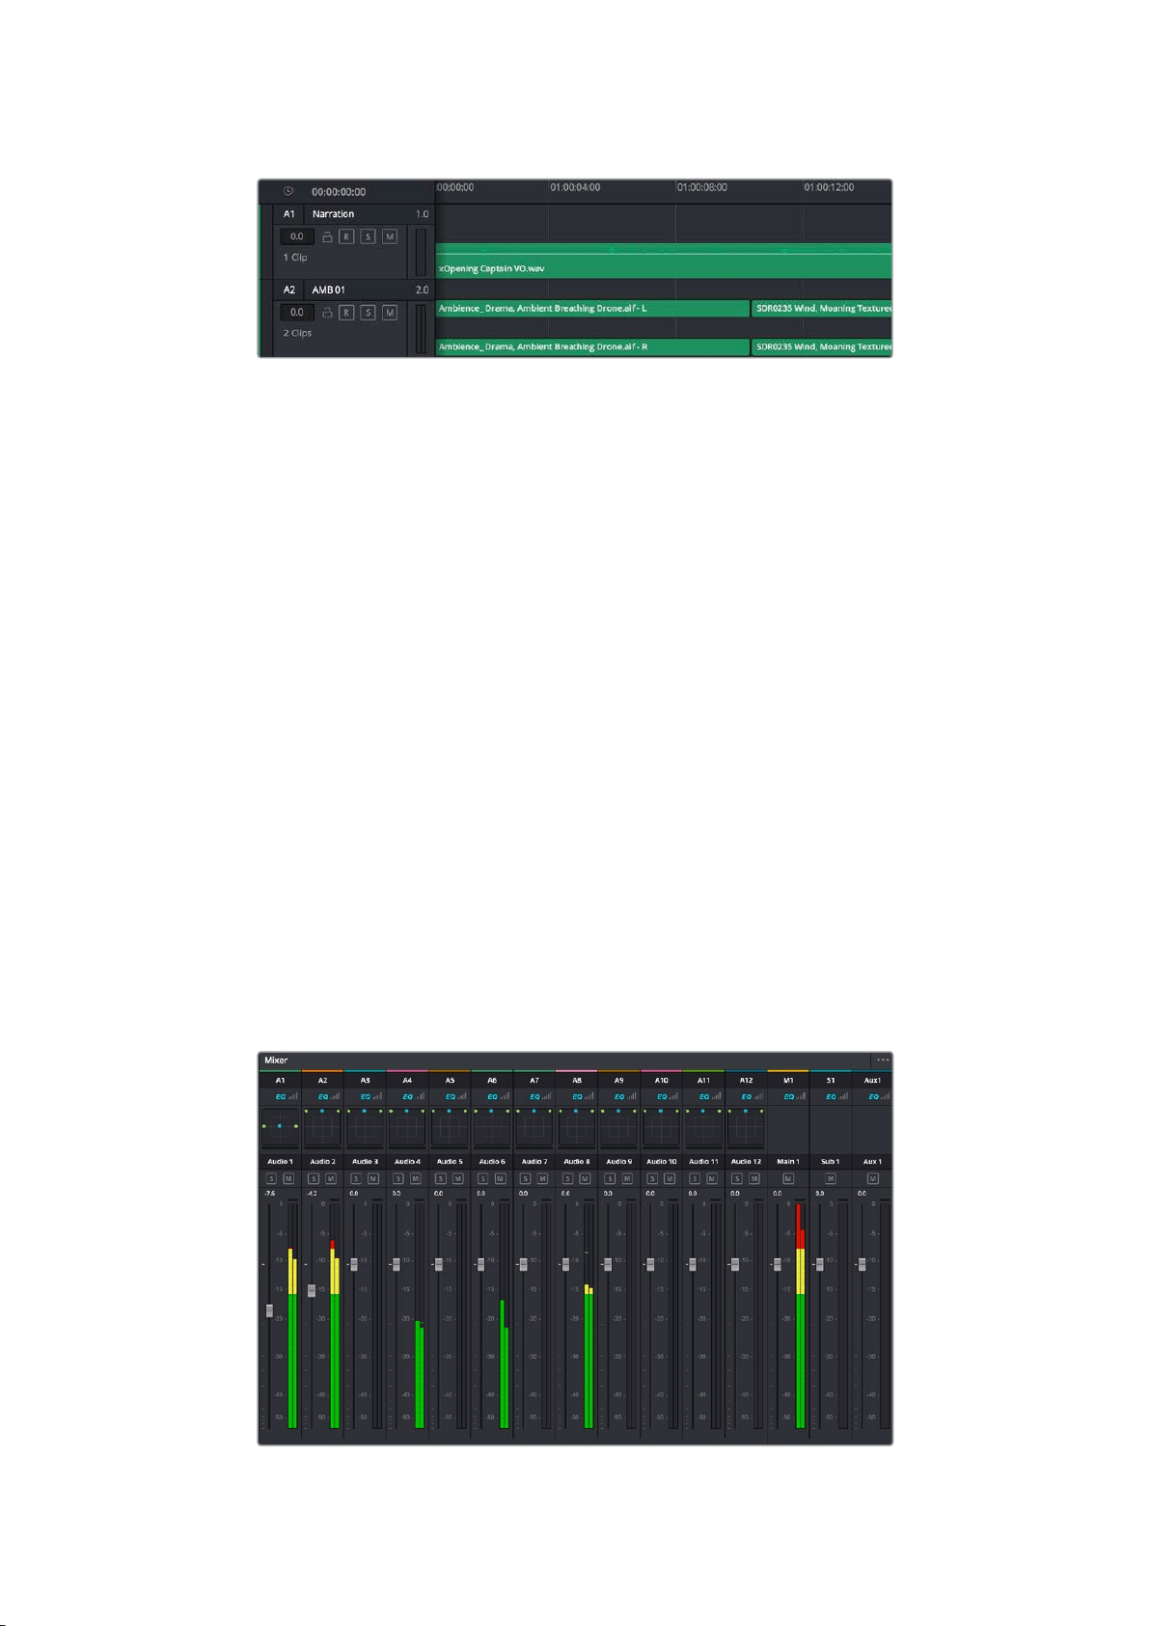Screen dimensions: 1150x1626
Task: Click the AMB 01 track name
Action: pos(328,289)
